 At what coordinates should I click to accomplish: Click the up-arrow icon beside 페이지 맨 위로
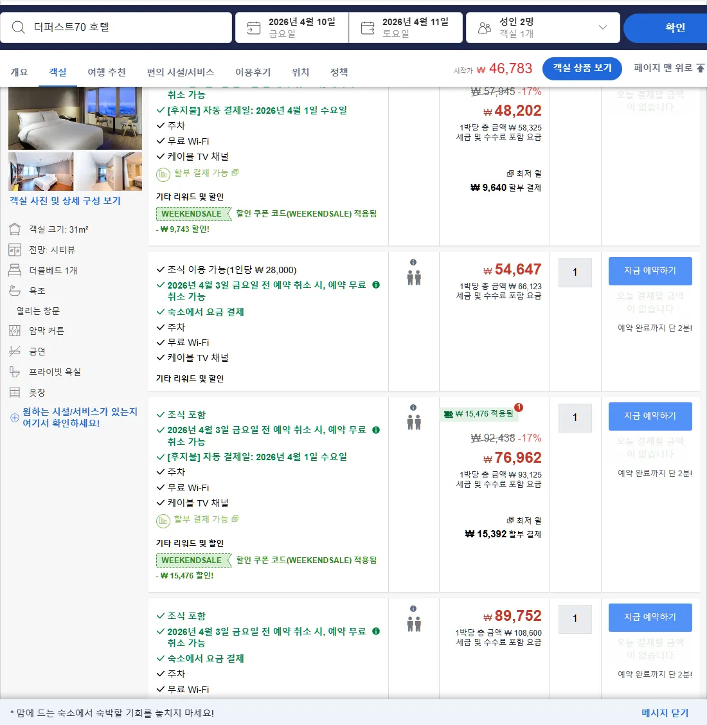pyautogui.click(x=701, y=68)
